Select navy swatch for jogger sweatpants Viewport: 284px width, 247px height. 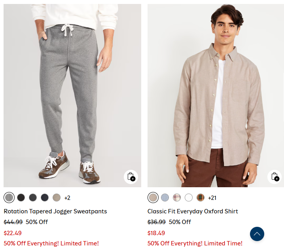(x=45, y=198)
